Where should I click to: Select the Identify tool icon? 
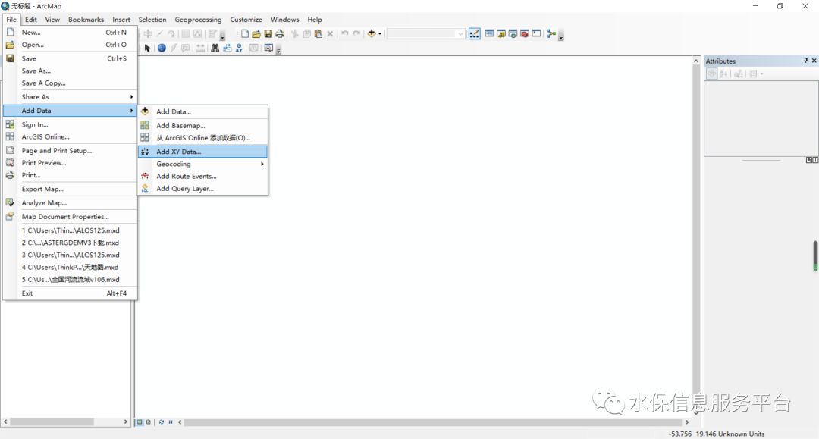[162, 48]
